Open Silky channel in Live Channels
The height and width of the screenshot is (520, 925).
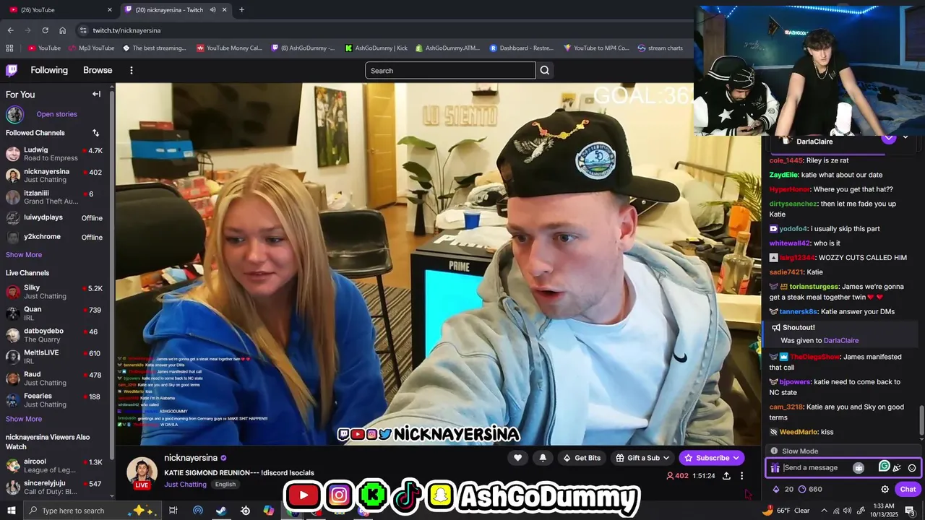coord(55,292)
